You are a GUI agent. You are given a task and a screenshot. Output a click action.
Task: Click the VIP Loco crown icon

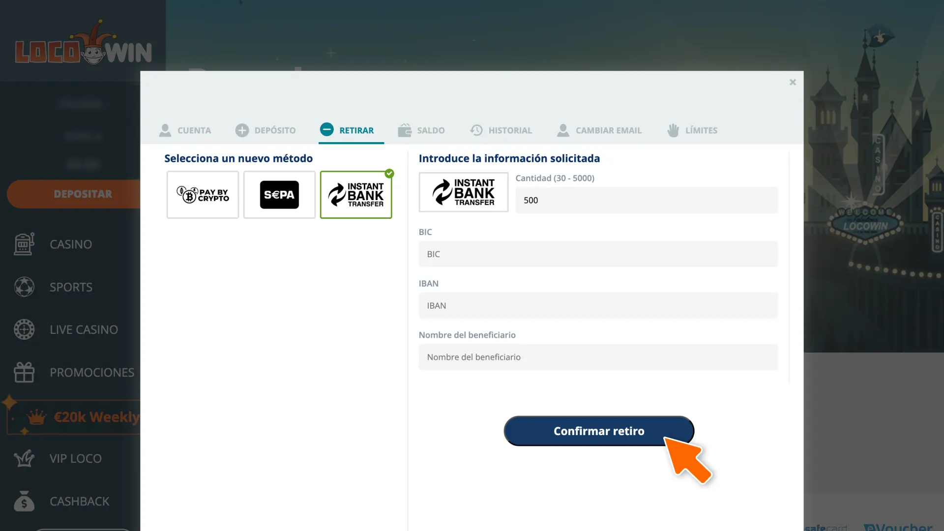click(x=24, y=458)
